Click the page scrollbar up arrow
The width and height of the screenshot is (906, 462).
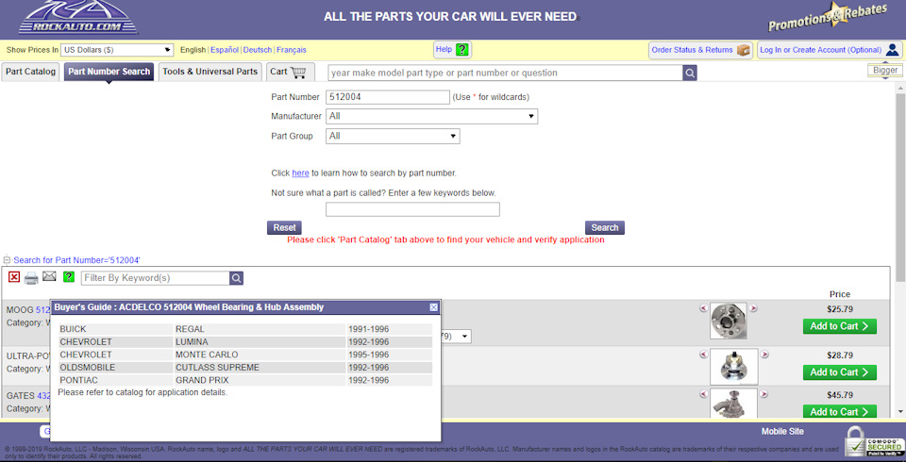click(x=900, y=88)
